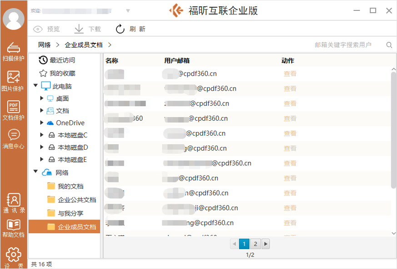Select Desktop (桌面) in tree

point(58,98)
